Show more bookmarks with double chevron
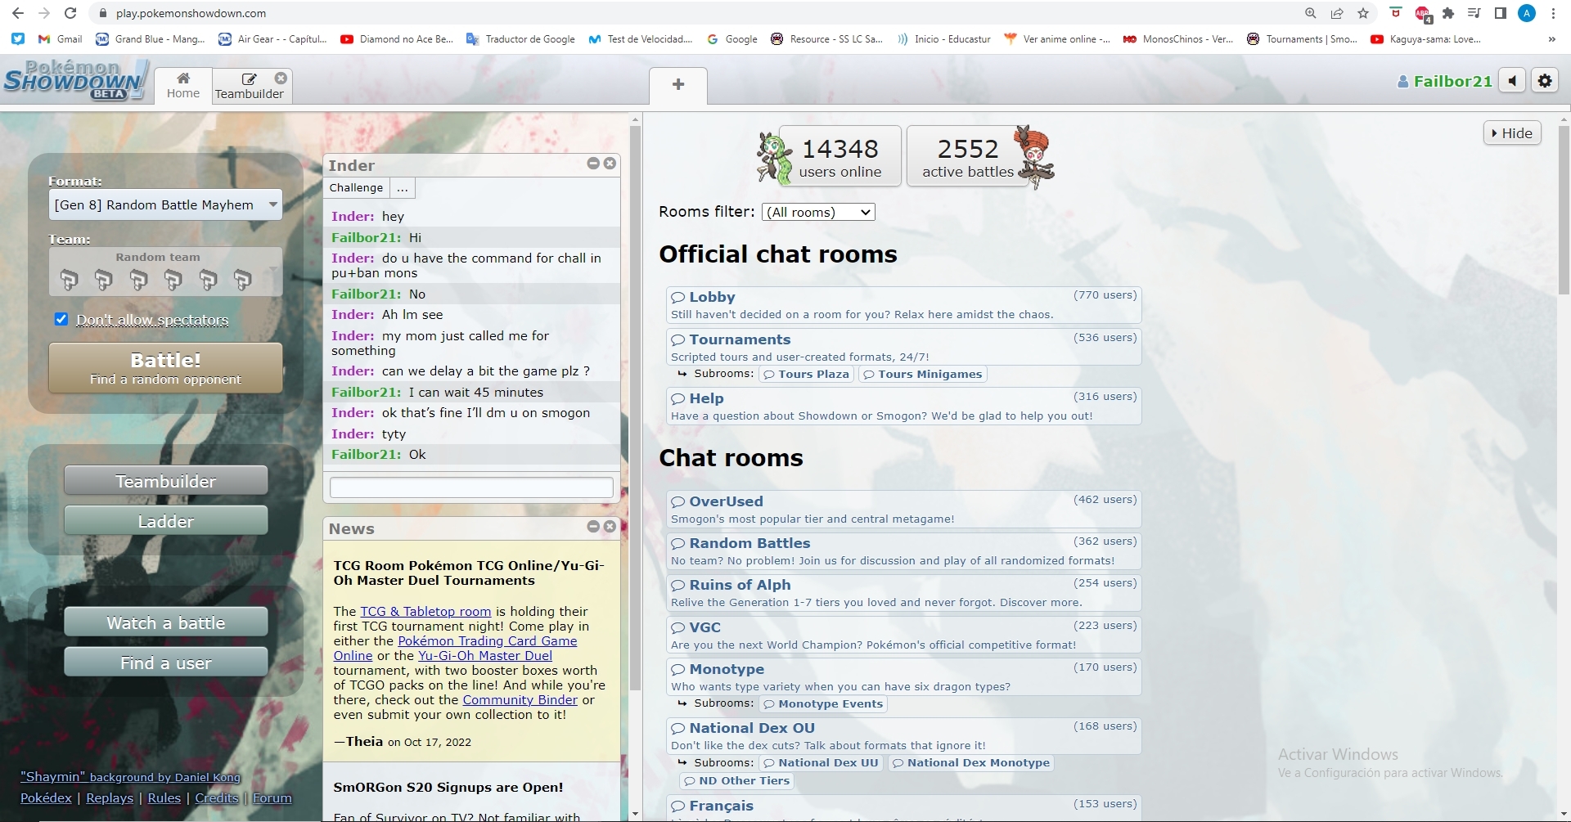 point(1551,38)
